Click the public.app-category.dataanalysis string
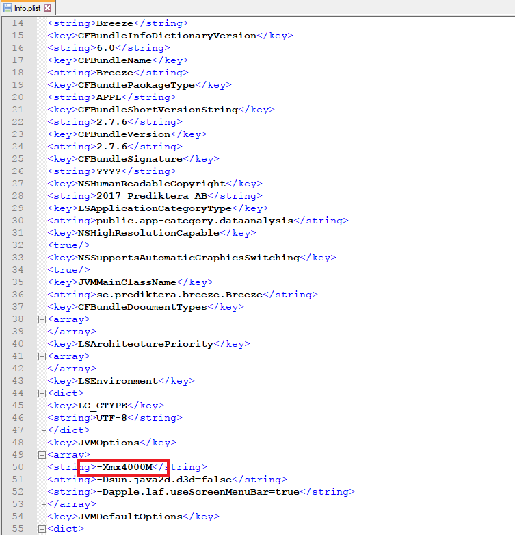 (x=194, y=221)
